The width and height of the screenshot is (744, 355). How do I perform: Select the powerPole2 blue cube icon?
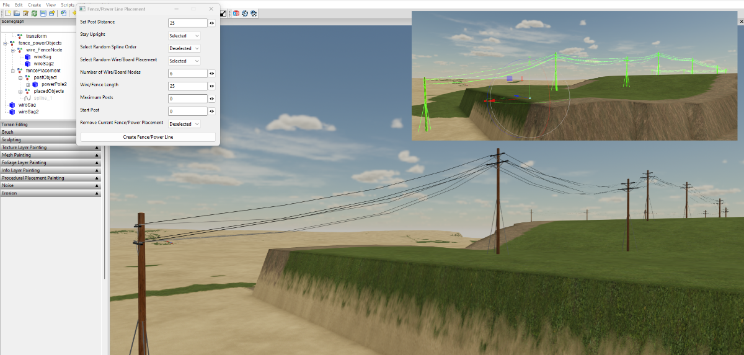(35, 84)
